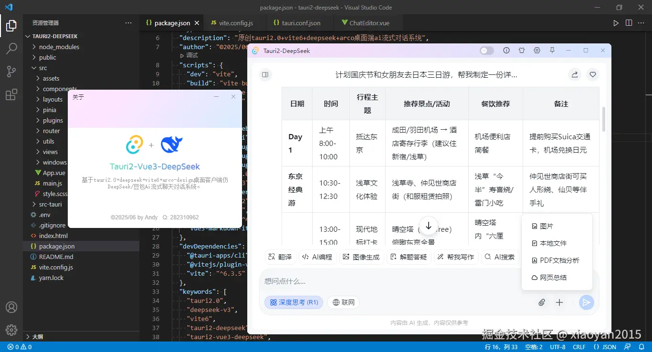Open the Explorer view in the activity bar
Image resolution: width=652 pixels, height=352 pixels.
click(x=11, y=26)
